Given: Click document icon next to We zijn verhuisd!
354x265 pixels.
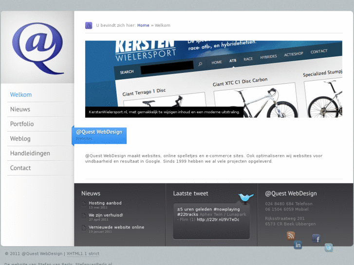Looking at the screenshot, I should click(84, 216).
